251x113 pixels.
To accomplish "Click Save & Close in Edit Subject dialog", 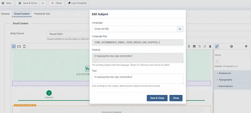I will (x=157, y=98).
